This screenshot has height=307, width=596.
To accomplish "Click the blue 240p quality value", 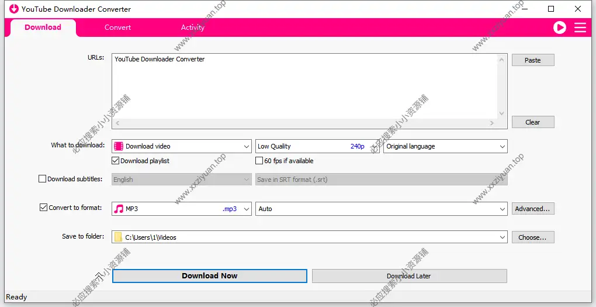I will coord(357,146).
